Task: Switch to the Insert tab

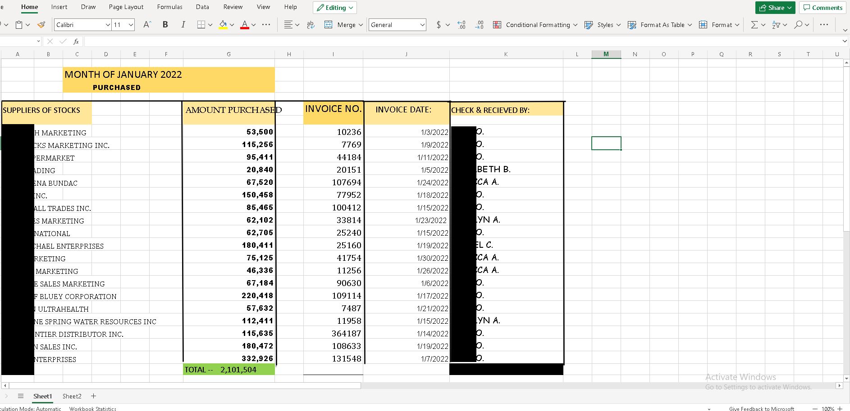Action: point(59,7)
